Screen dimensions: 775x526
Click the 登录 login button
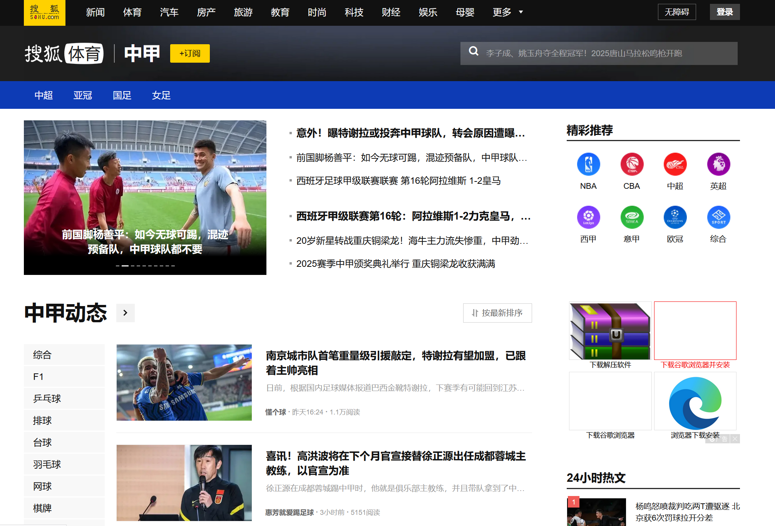click(724, 12)
